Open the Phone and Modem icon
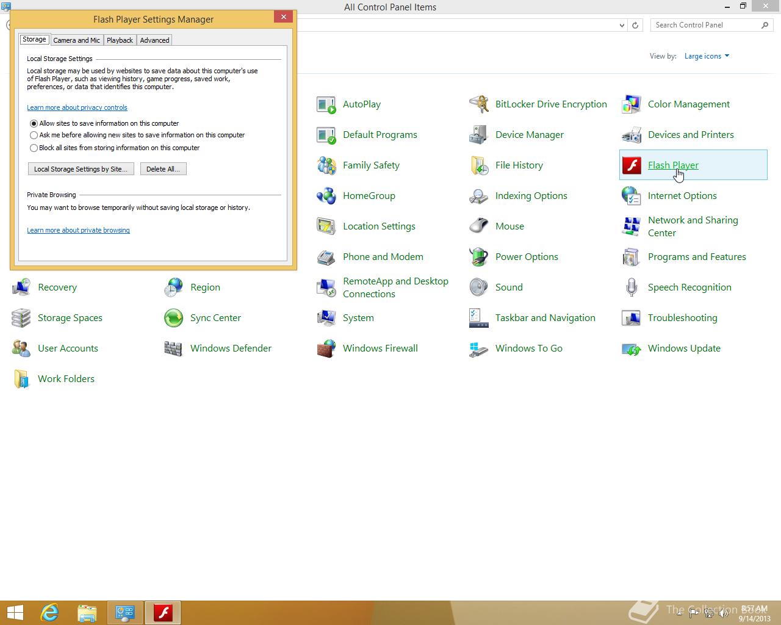 [326, 257]
